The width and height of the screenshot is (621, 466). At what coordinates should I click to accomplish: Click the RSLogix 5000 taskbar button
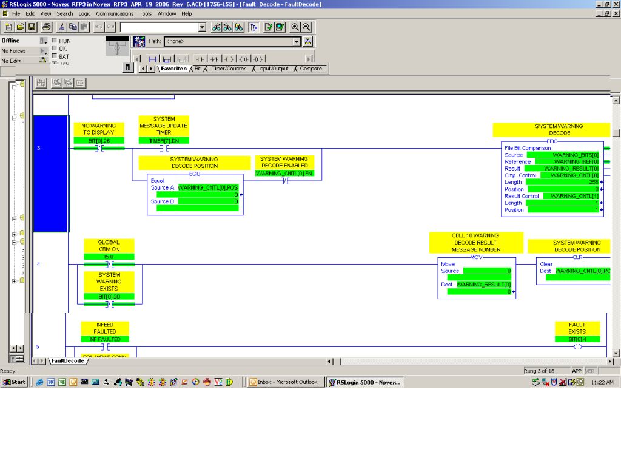click(x=364, y=382)
